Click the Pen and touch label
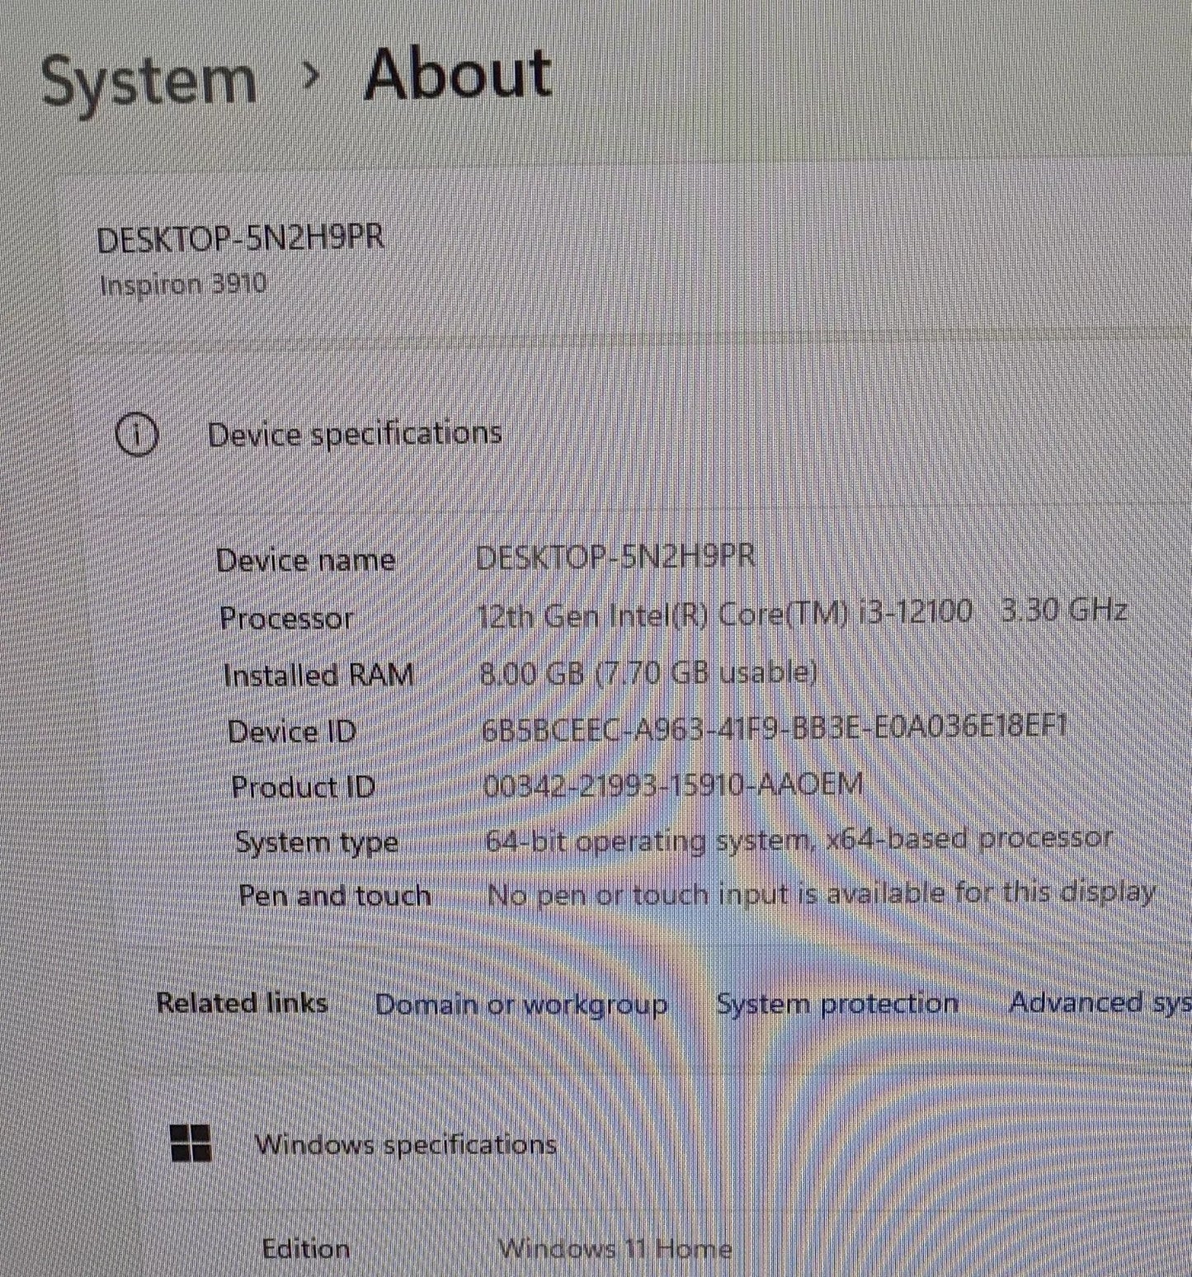Image resolution: width=1192 pixels, height=1277 pixels. point(335,896)
